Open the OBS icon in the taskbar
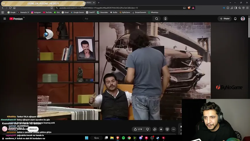Image resolution: width=250 pixels, height=141 pixels. [152, 138]
